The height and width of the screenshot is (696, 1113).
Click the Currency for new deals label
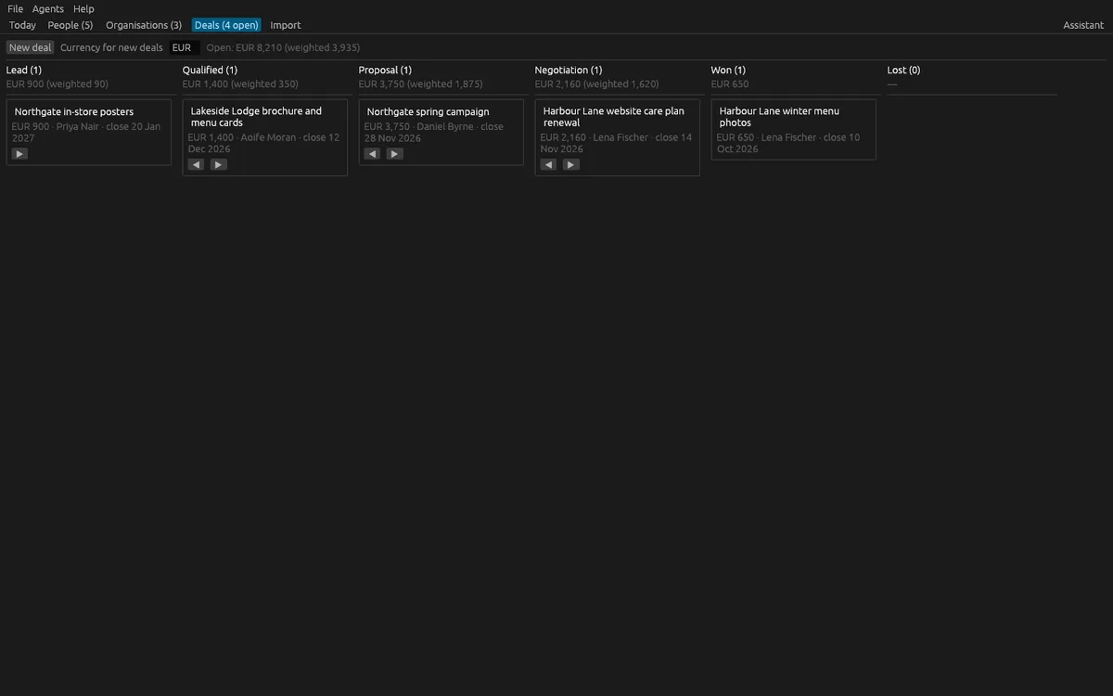pyautogui.click(x=111, y=47)
